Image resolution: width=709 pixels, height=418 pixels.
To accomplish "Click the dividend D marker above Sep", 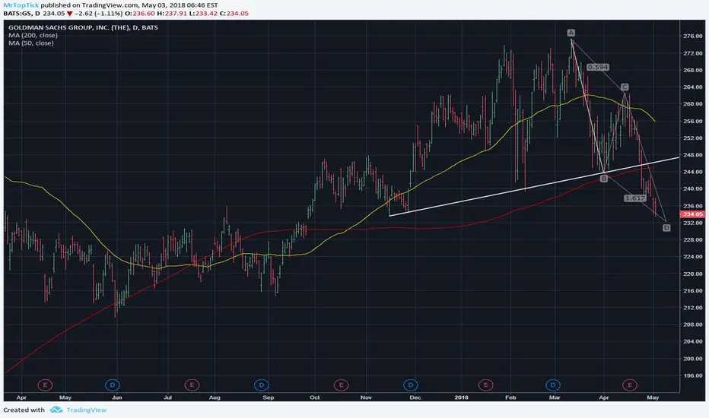I will click(262, 385).
